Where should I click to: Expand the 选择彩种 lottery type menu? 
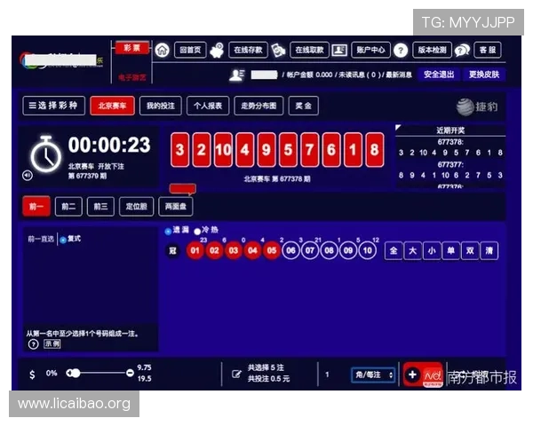tap(53, 106)
